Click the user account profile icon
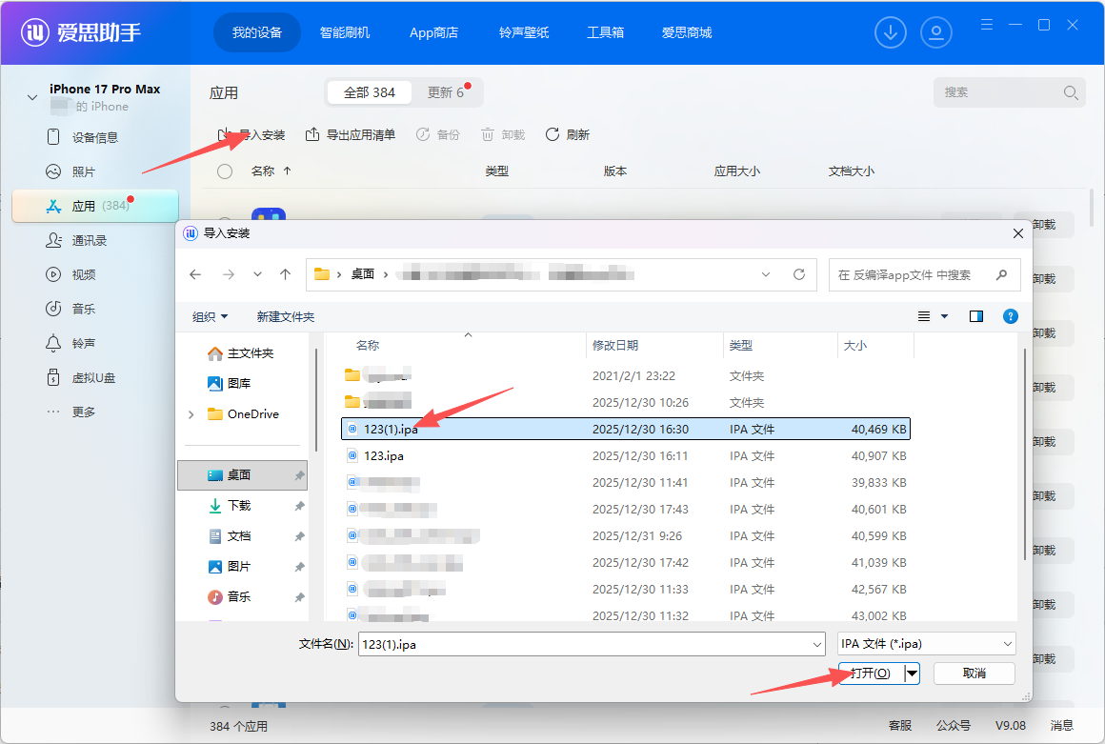The width and height of the screenshot is (1105, 744). click(x=936, y=33)
